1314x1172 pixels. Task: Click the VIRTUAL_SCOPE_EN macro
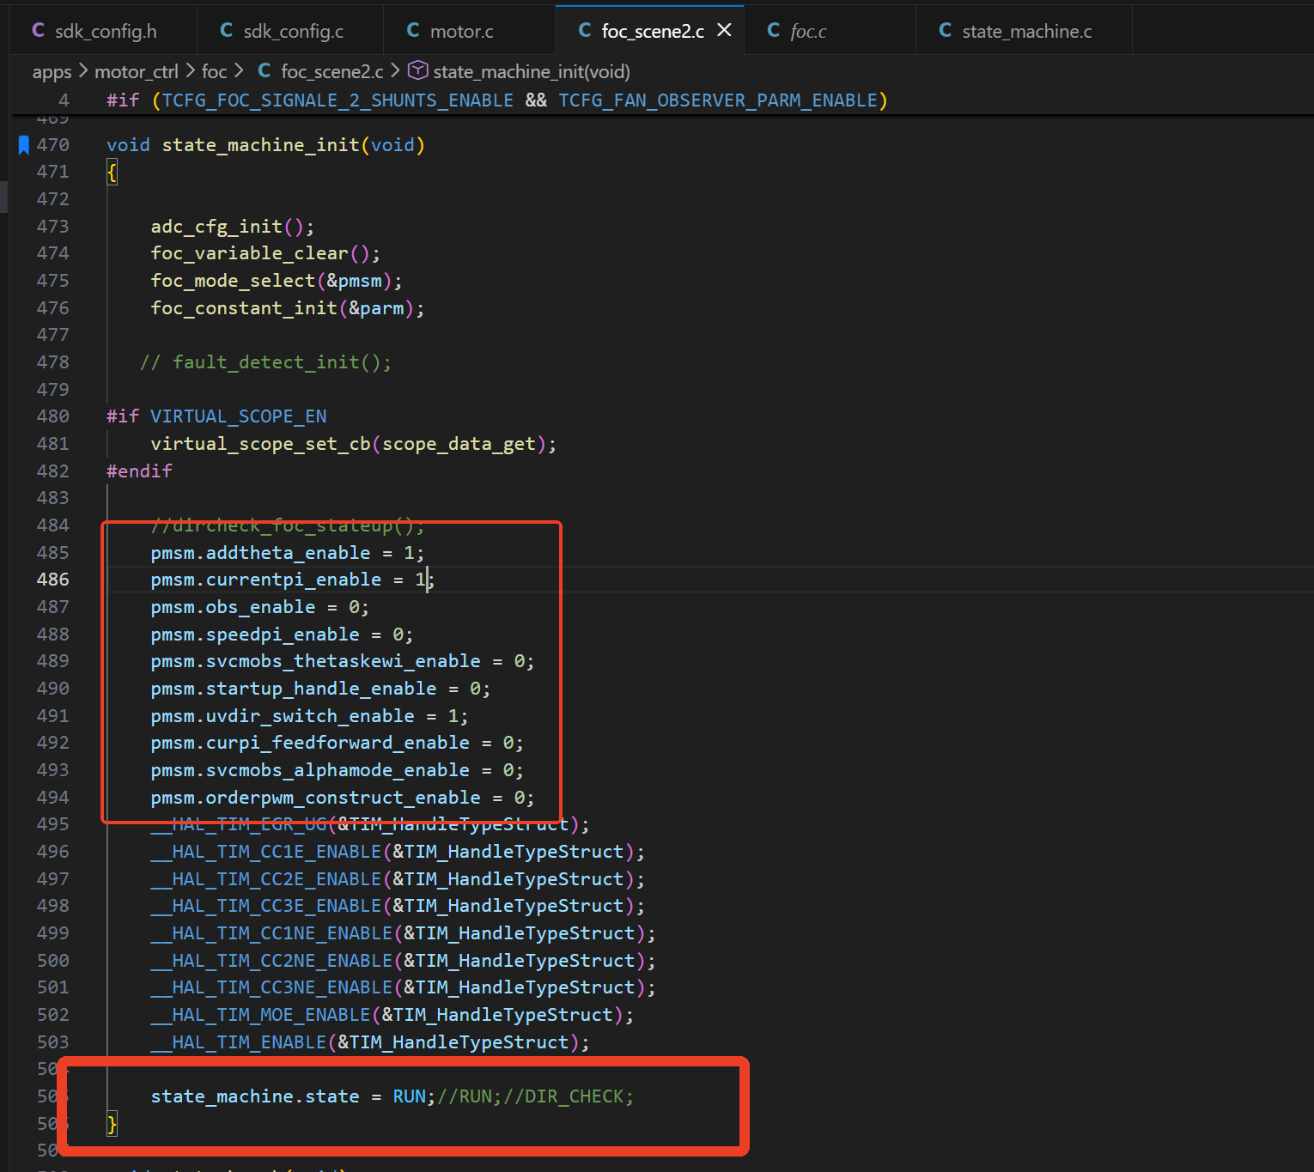click(x=239, y=416)
